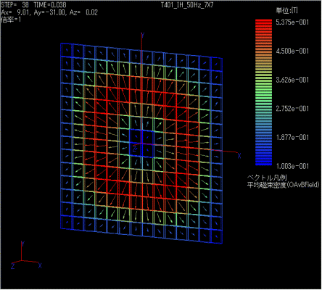Click the Y axis label above the mesh
Viewport: 322px width, 290px height.
pyautogui.click(x=143, y=36)
